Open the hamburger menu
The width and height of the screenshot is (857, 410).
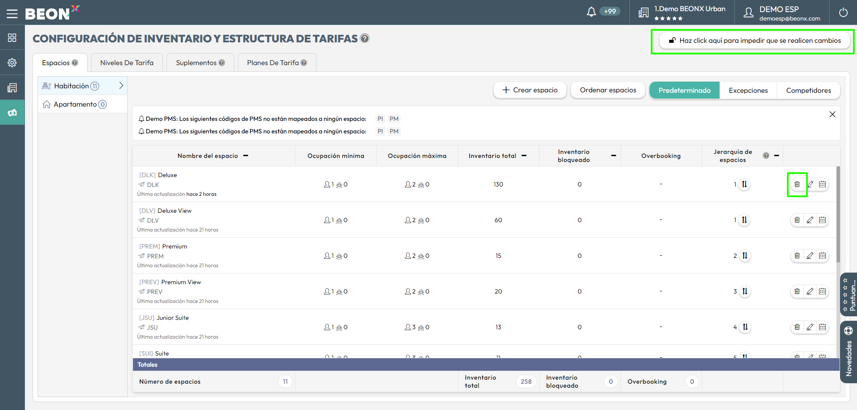click(x=12, y=13)
